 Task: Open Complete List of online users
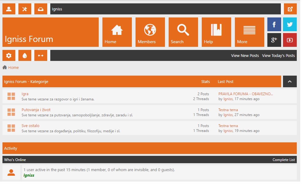pos(283,160)
